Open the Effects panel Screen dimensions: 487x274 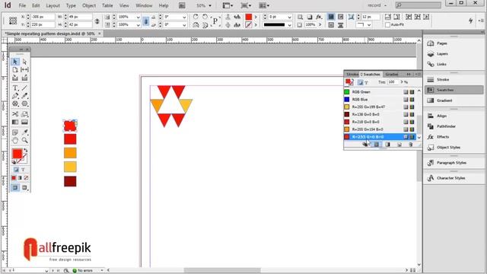pyautogui.click(x=443, y=137)
